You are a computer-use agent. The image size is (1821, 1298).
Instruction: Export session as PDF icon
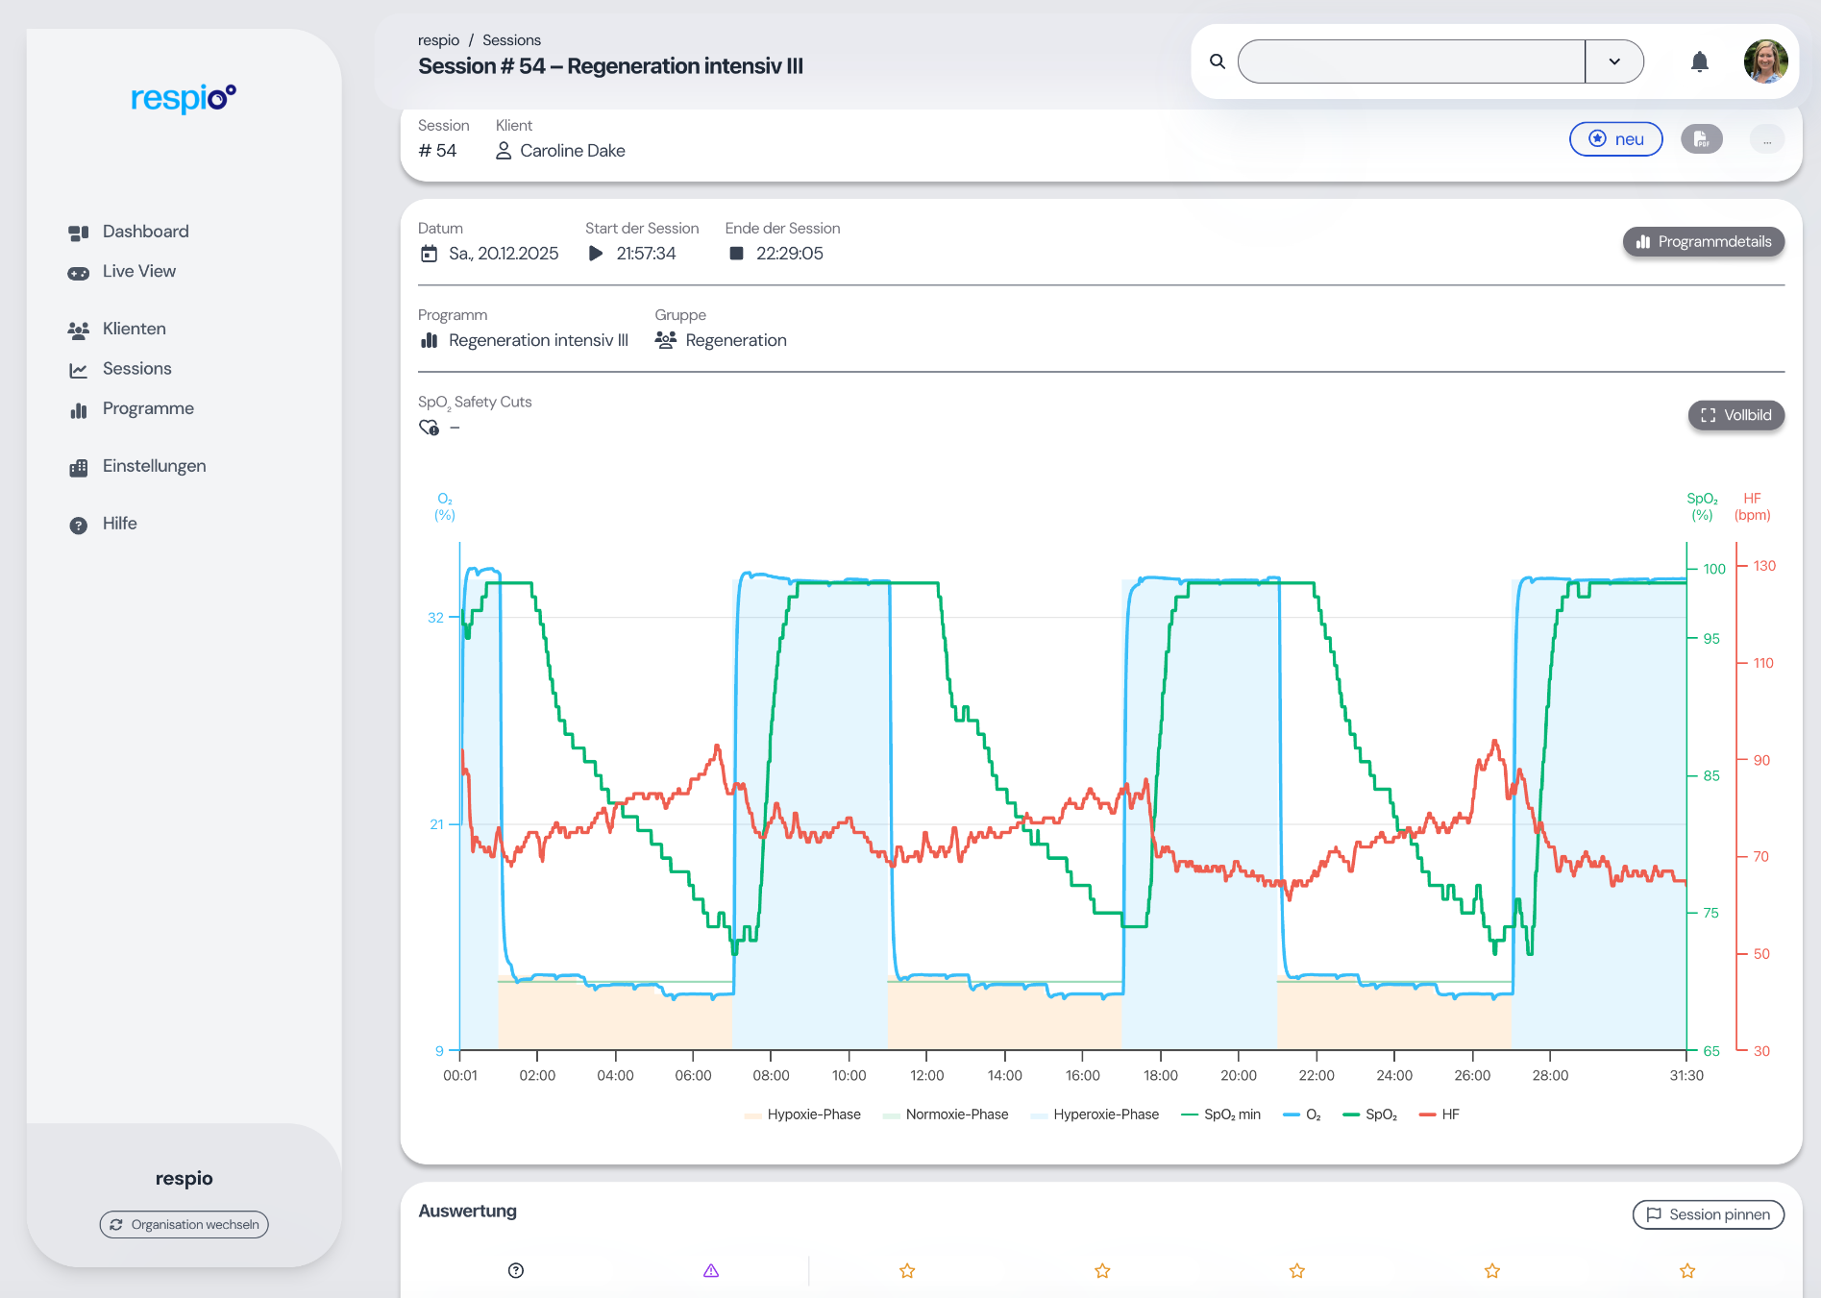(x=1701, y=139)
